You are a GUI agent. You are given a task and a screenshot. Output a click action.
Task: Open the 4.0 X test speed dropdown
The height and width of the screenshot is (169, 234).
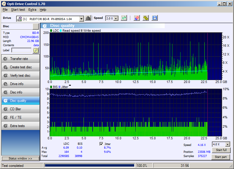[x=228, y=144]
